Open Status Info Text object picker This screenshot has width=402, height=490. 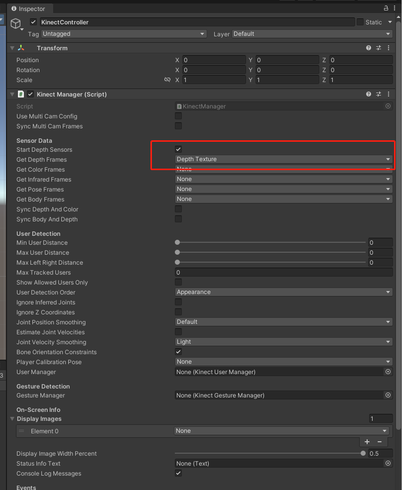click(x=388, y=463)
